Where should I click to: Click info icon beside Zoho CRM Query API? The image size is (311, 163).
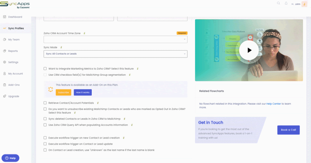[132, 125]
